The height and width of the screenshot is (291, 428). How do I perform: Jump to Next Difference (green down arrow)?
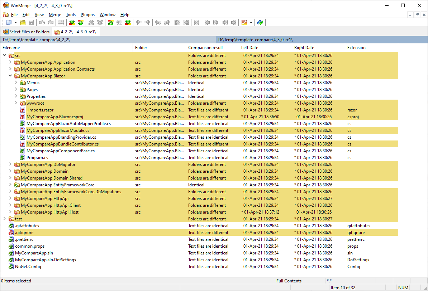click(x=72, y=23)
